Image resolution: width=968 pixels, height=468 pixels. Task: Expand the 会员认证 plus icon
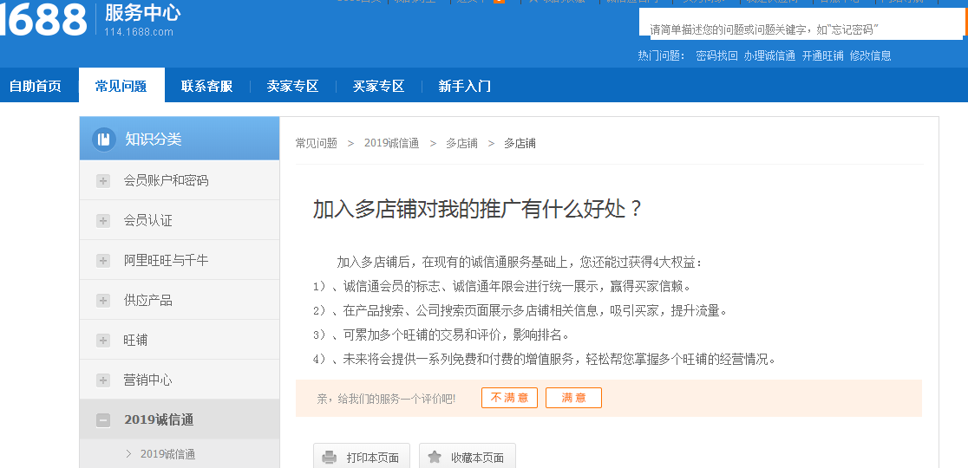tap(103, 221)
